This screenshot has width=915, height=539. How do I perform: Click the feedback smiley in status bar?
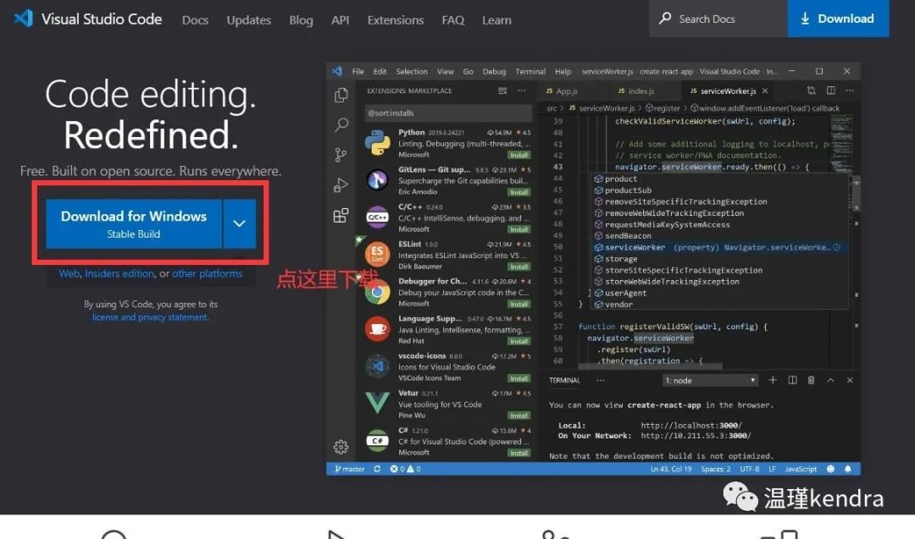pyautogui.click(x=832, y=468)
